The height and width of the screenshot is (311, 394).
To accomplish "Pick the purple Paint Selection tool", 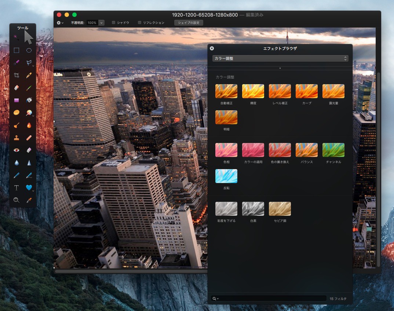I will pos(17,62).
